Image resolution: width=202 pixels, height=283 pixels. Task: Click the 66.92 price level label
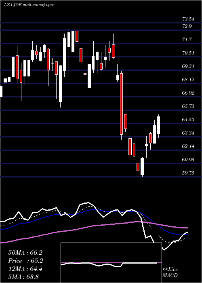click(x=188, y=93)
